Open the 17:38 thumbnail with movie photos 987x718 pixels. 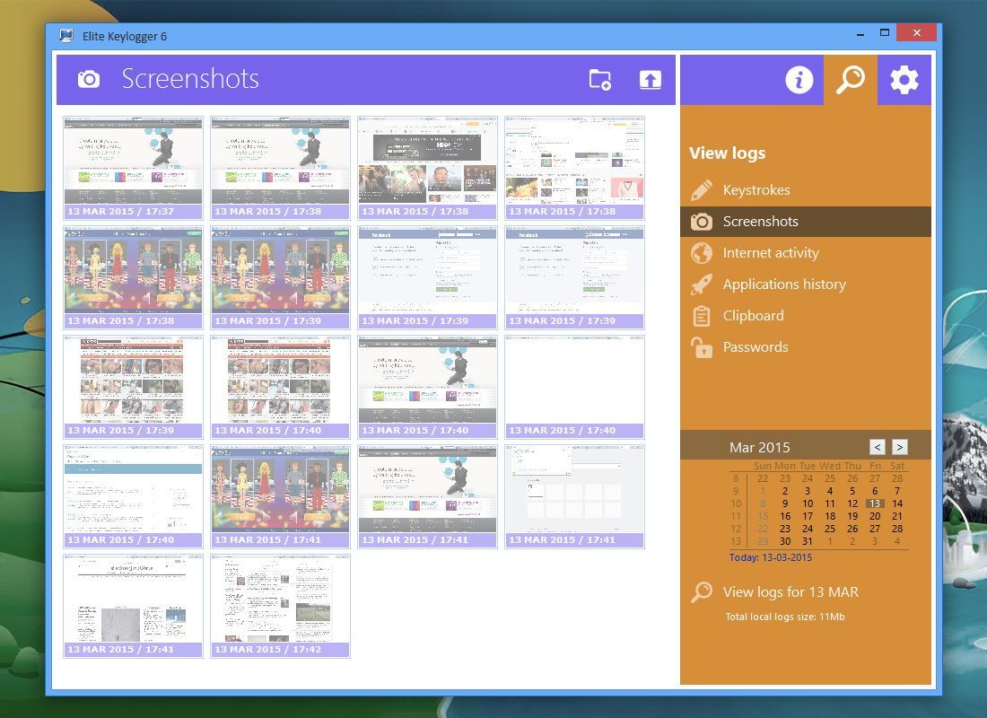(427, 168)
